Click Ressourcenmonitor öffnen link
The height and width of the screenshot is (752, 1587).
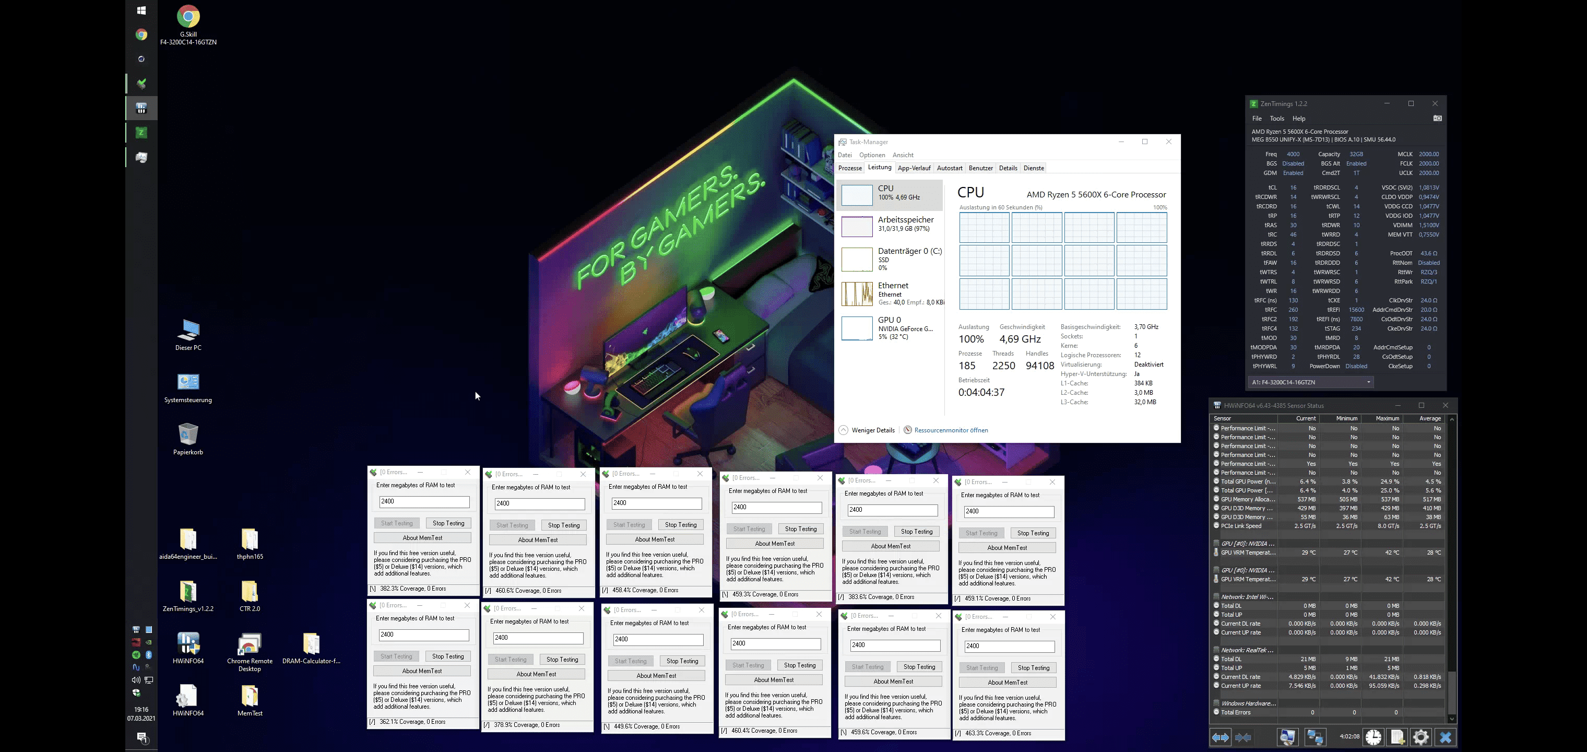pos(951,430)
